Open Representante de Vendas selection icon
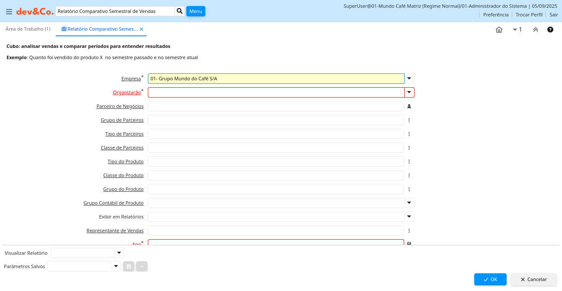Viewport: 562px width, 291px height. click(409, 231)
